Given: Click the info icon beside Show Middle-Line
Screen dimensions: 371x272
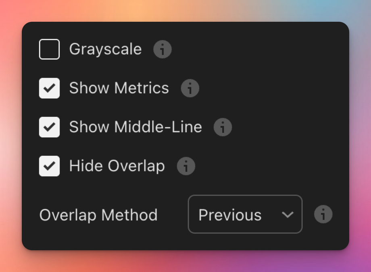Looking at the screenshot, I should (x=223, y=127).
